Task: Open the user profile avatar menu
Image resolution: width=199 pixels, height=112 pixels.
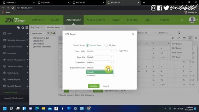Action: pos(192,20)
